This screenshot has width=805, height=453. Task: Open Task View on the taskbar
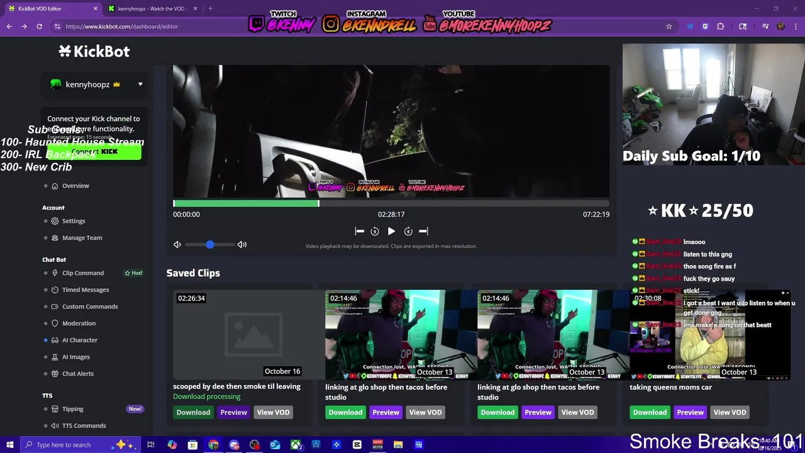click(151, 445)
